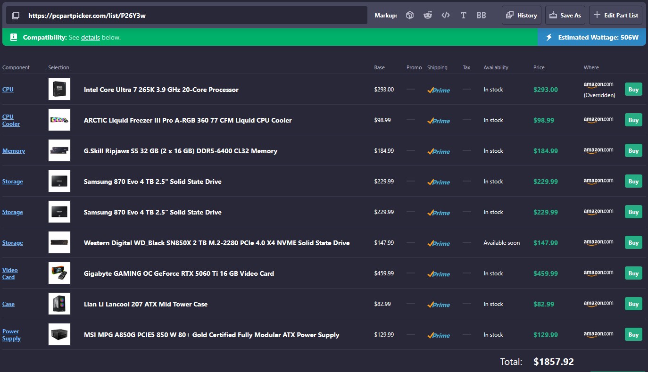Click Prime shipping icon in CPU row
The image size is (648, 372).
[439, 90]
